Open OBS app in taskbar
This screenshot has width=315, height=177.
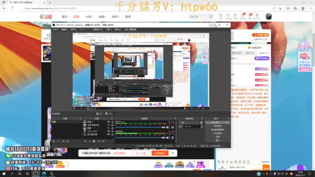click(36, 174)
